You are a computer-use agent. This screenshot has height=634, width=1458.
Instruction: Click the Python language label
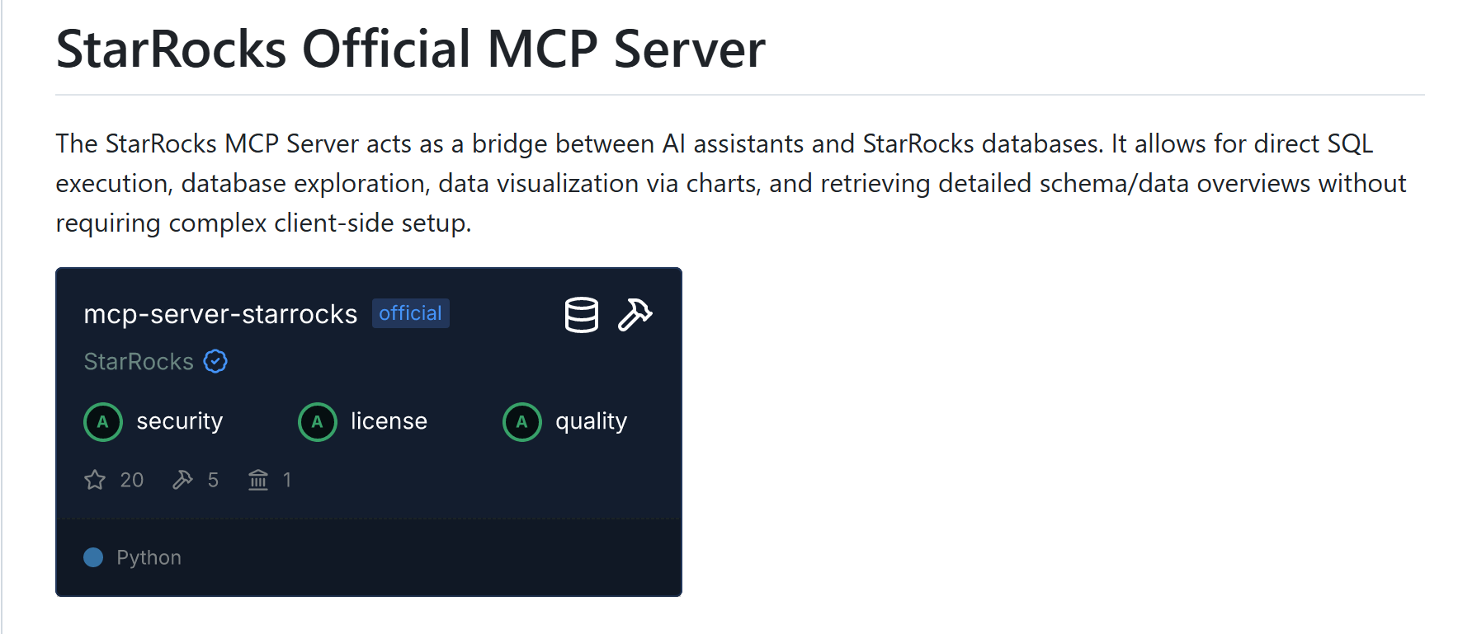[x=149, y=557]
